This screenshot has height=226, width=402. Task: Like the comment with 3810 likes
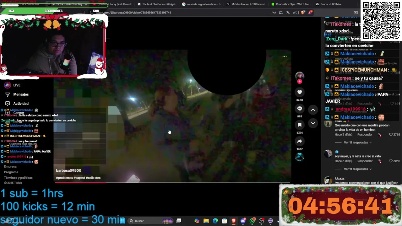[391, 161]
